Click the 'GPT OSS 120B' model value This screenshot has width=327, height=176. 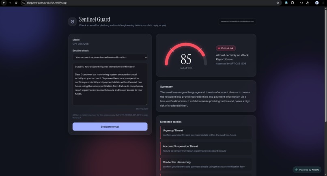pyautogui.click(x=80, y=44)
